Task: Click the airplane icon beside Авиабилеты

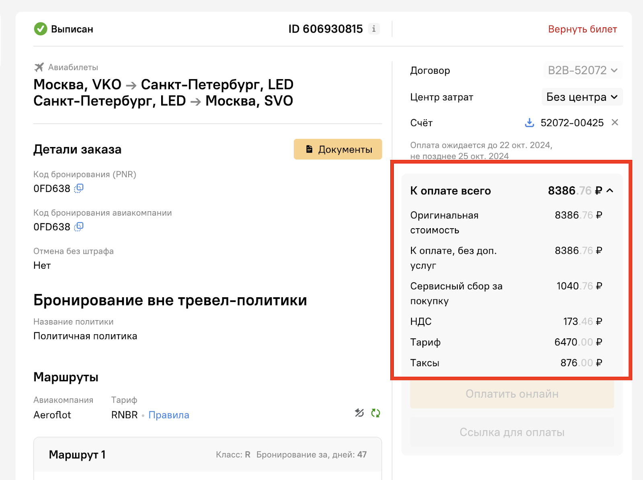Action: click(x=39, y=67)
